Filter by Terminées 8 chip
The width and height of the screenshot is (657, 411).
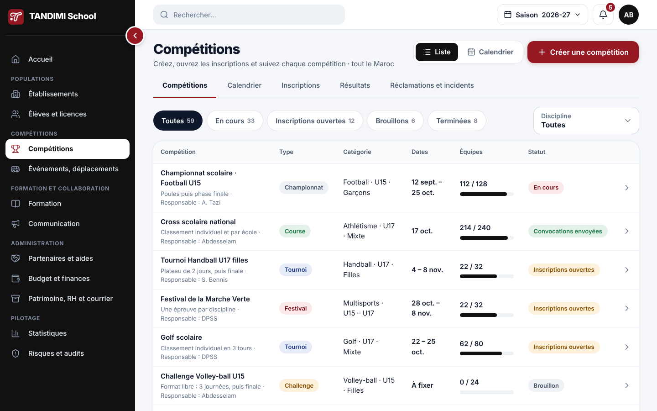pyautogui.click(x=457, y=121)
